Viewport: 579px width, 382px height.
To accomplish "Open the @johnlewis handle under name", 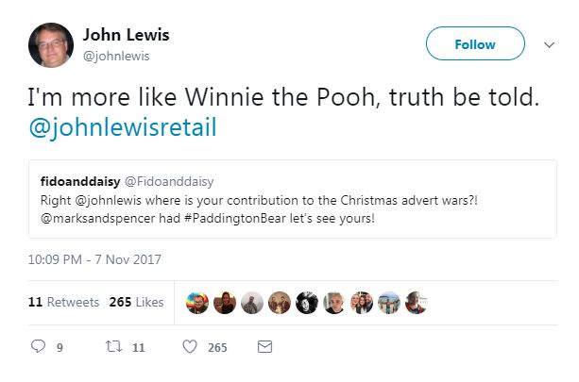I will coord(116,56).
